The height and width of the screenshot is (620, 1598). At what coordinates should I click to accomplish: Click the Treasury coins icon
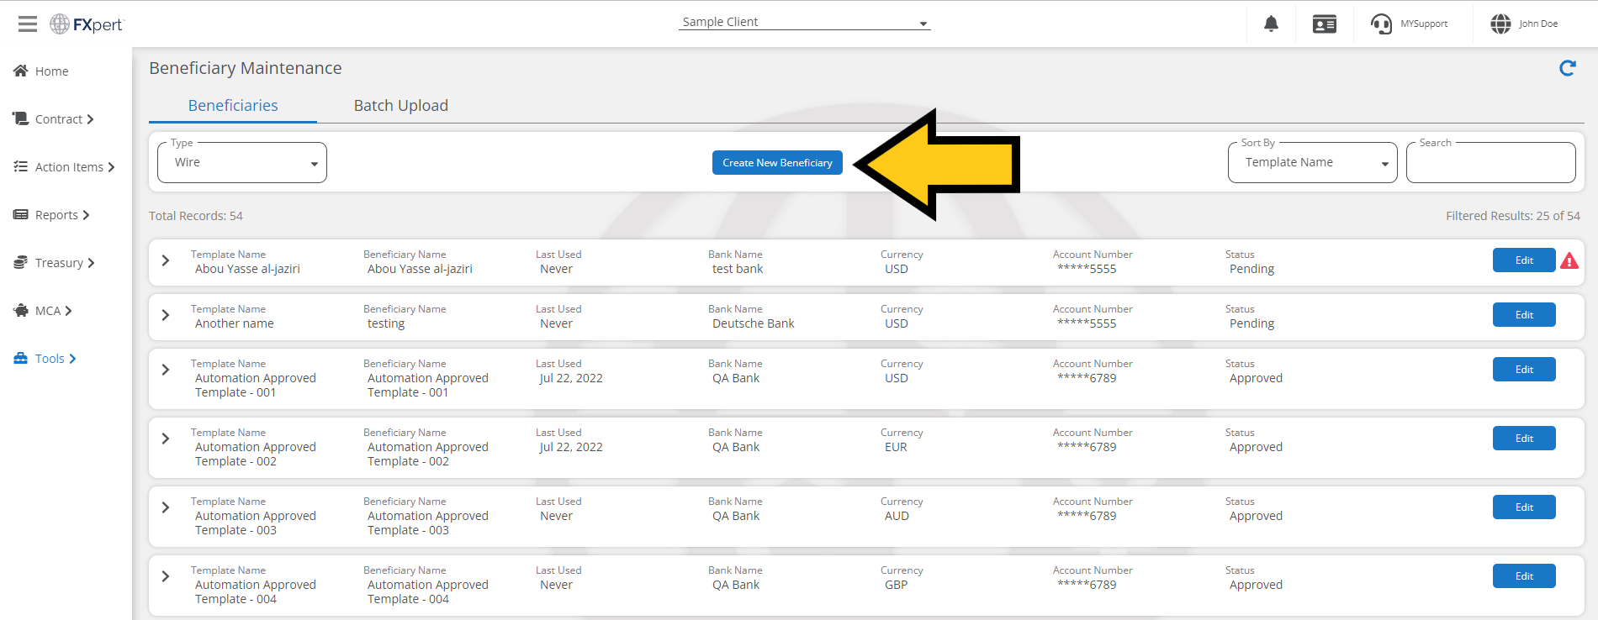tap(21, 262)
